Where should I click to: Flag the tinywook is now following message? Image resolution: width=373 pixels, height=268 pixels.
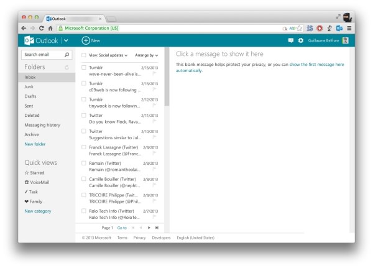[x=154, y=105]
